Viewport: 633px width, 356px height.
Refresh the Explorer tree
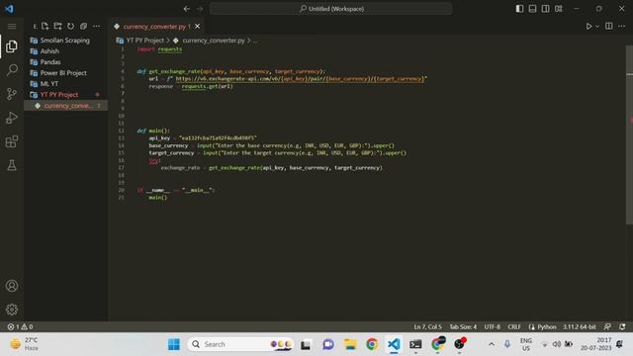coord(70,27)
